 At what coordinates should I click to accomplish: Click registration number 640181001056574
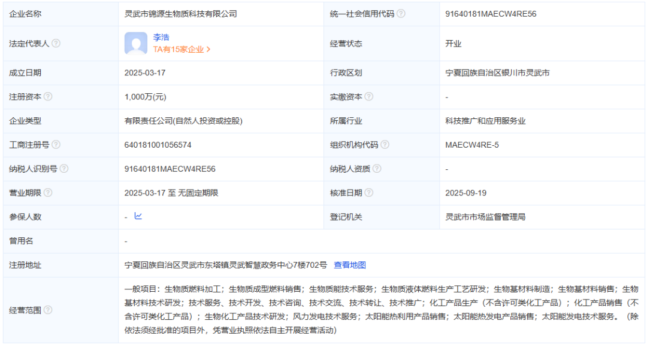(x=158, y=145)
